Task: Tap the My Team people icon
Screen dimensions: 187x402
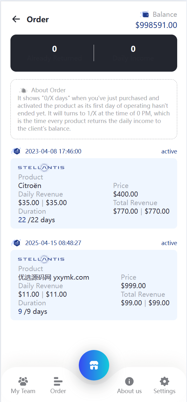Action: click(23, 381)
